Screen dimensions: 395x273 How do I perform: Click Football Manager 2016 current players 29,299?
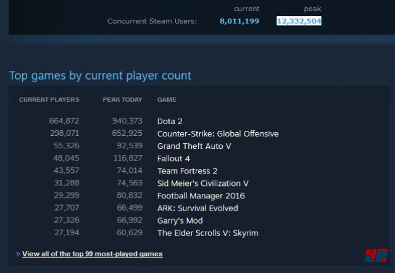pos(67,195)
